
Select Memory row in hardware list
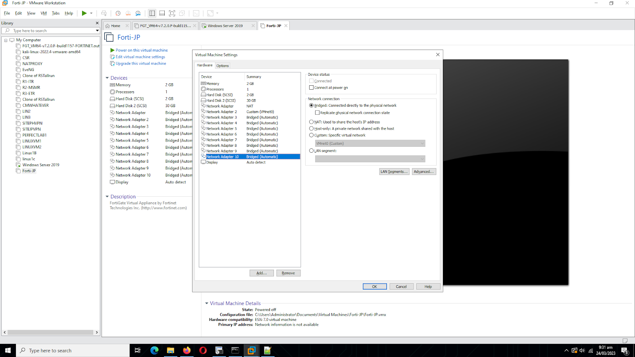point(250,84)
